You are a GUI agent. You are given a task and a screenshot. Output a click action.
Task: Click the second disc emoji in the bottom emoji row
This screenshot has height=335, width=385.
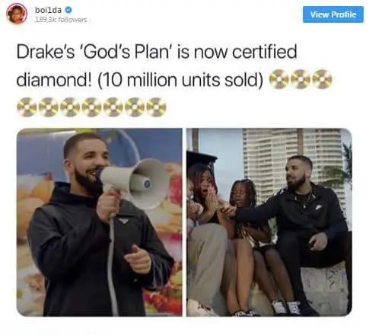coord(49,107)
